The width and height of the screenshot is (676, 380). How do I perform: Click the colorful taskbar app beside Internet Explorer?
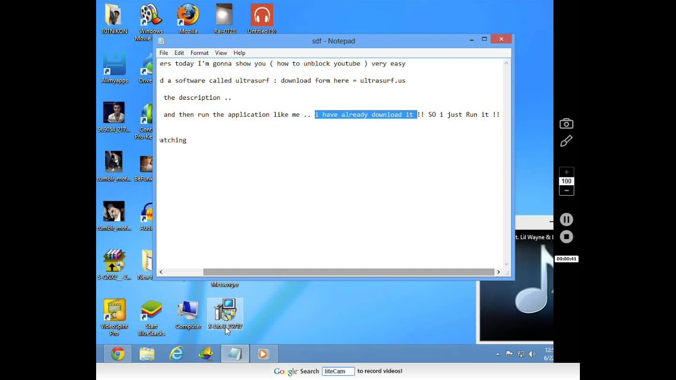205,354
